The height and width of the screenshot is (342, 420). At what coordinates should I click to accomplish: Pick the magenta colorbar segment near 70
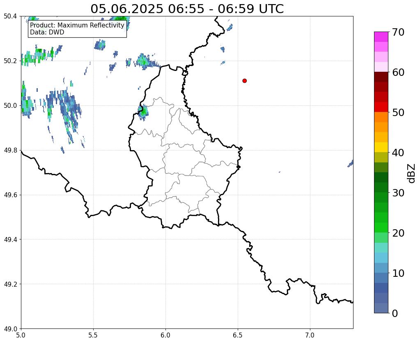coord(381,37)
